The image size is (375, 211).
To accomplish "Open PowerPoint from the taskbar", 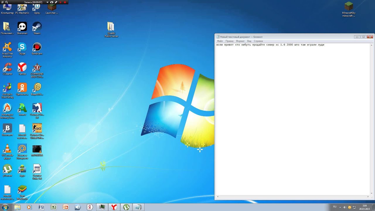I will tap(66, 207).
